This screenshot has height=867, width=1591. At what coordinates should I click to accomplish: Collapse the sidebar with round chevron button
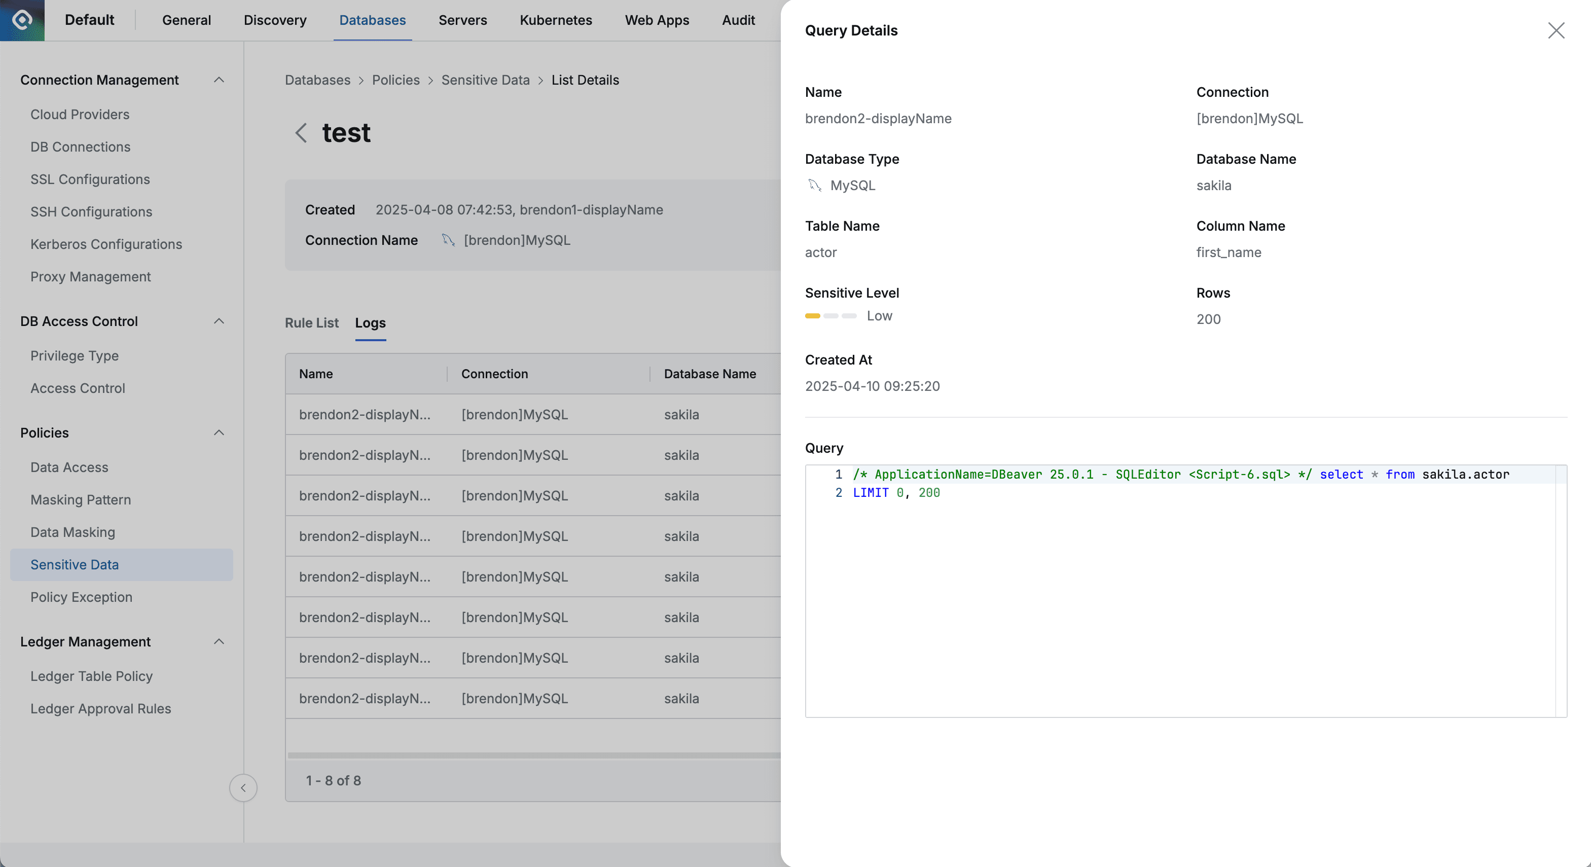pos(243,787)
